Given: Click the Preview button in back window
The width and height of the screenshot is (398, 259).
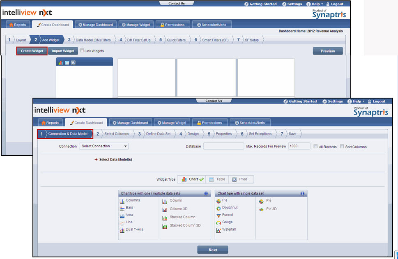Looking at the screenshot, I should tap(328, 51).
